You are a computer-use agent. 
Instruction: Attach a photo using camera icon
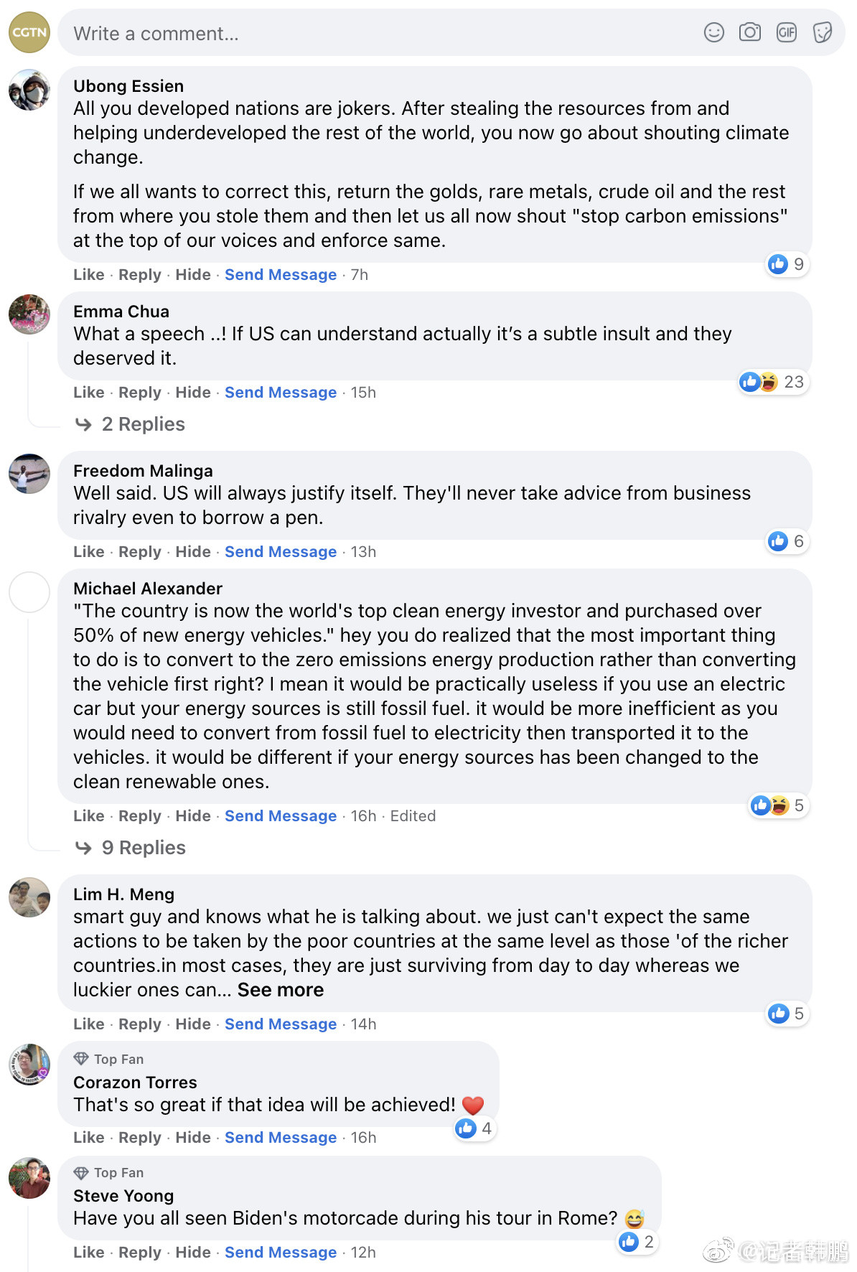(x=749, y=32)
